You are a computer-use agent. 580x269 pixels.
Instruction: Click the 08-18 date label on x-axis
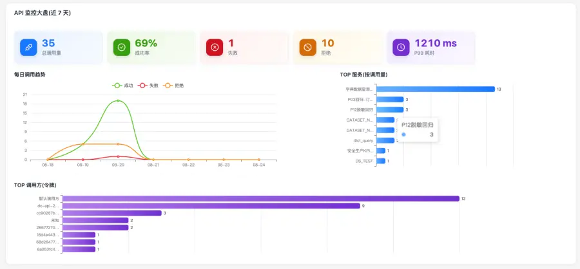(47, 165)
